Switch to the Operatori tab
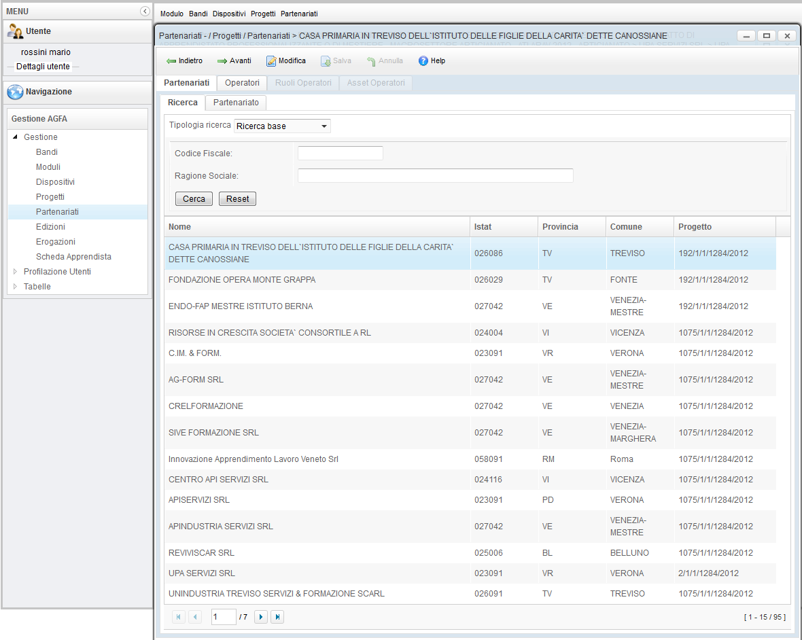802x640 pixels. point(242,83)
